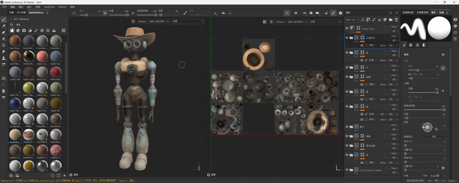Expand the All libraries tree

click(12, 19)
